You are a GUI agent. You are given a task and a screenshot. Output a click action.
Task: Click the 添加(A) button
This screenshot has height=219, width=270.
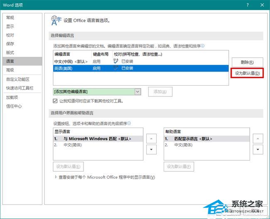click(160, 92)
